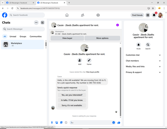The image size is (167, 129).
Task: Click the chat header title 'Cassie - 2beds 2baths'
Action: point(78,25)
